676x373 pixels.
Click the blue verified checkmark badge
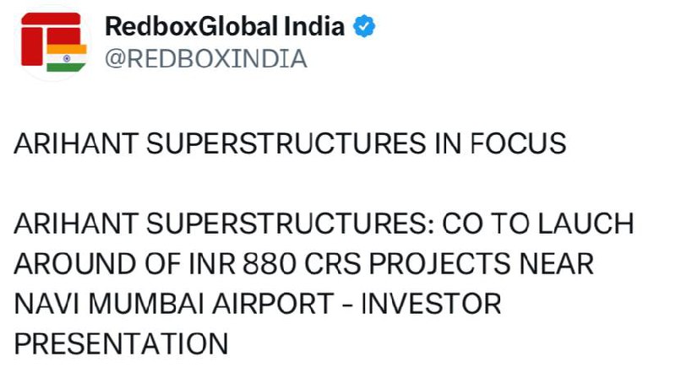(x=364, y=26)
